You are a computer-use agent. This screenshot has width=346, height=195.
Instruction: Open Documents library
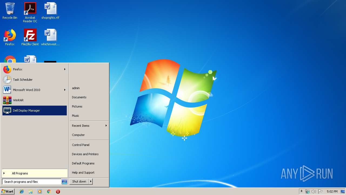[89, 97]
